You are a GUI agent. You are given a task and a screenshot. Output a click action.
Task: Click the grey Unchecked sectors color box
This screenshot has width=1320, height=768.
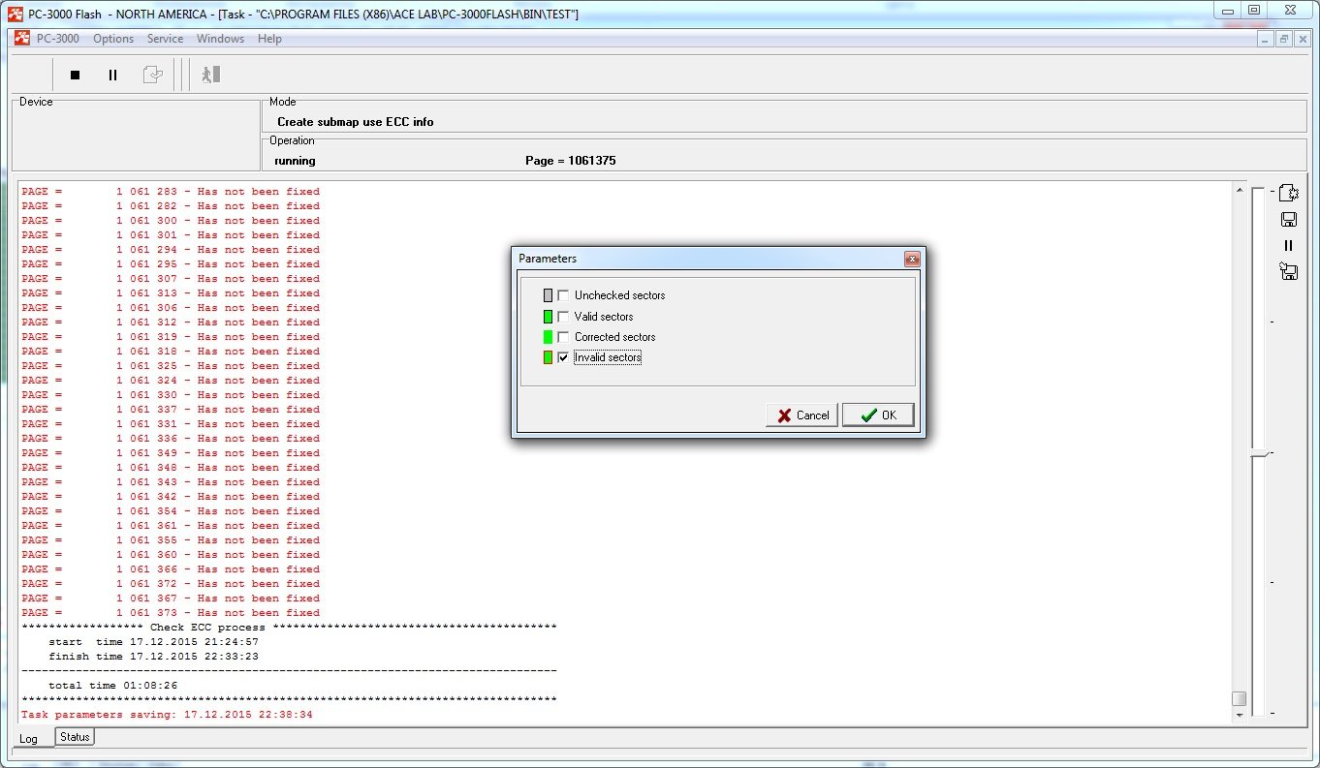(548, 295)
